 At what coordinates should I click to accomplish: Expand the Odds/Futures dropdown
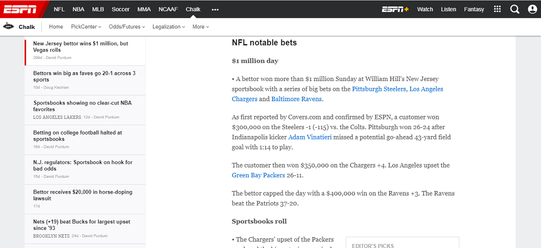coord(126,27)
